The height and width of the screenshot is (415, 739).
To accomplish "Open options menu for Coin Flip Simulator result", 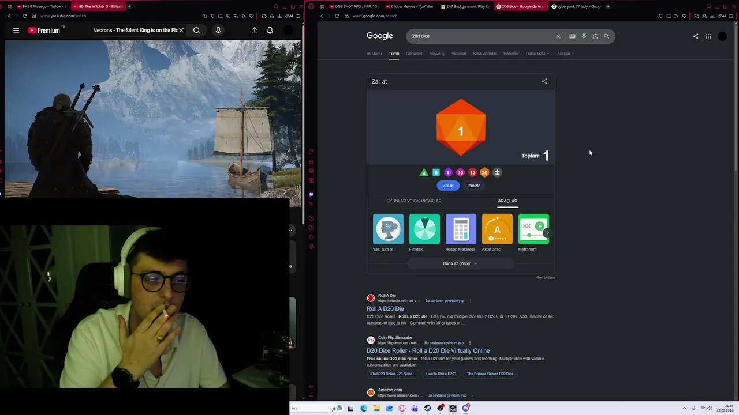I will 470,343.
